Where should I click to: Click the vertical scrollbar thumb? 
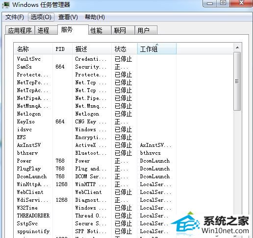point(237,81)
